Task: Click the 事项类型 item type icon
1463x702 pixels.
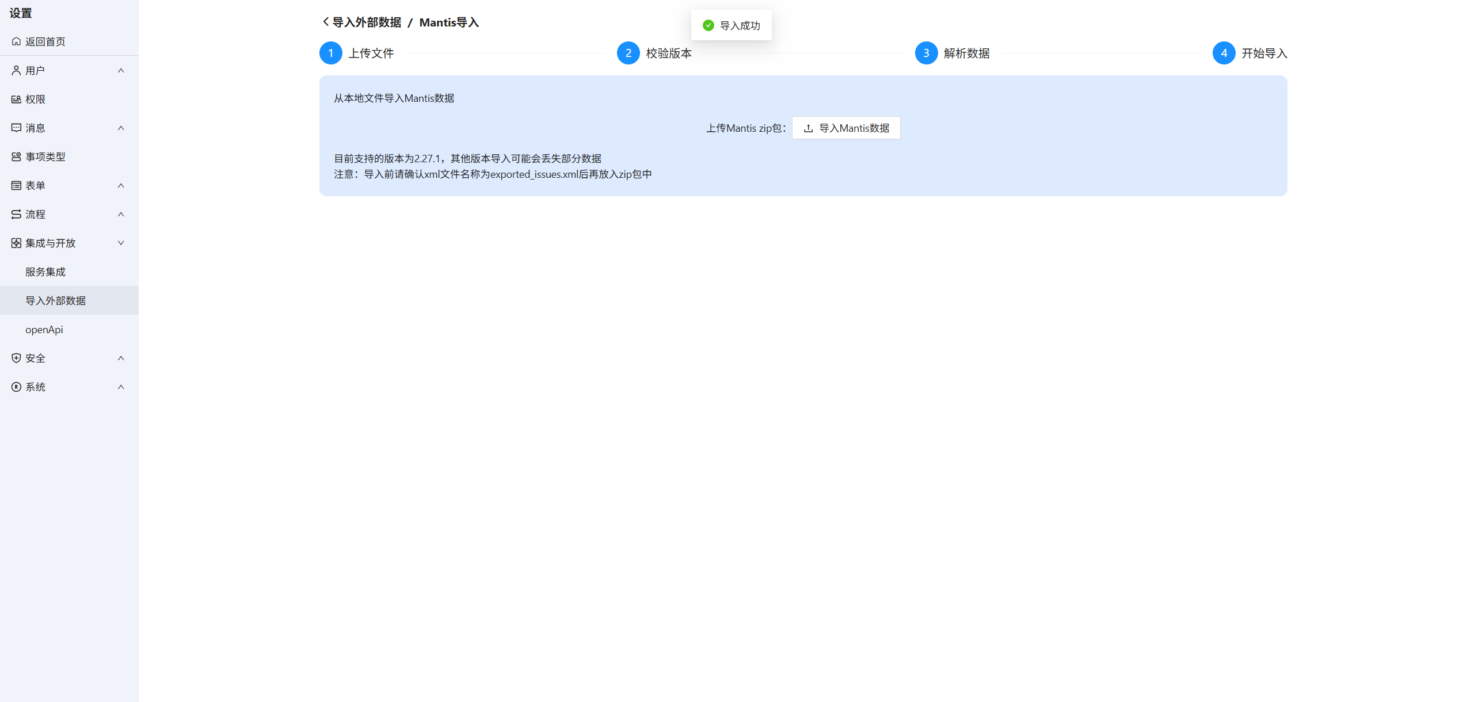Action: coord(16,157)
